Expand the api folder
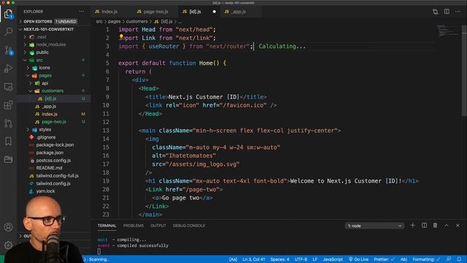This screenshot has width=467, height=263. 31,83
